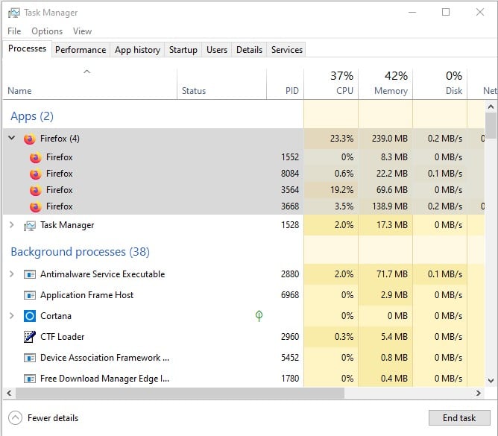
Task: Open the Options menu
Action: point(47,31)
